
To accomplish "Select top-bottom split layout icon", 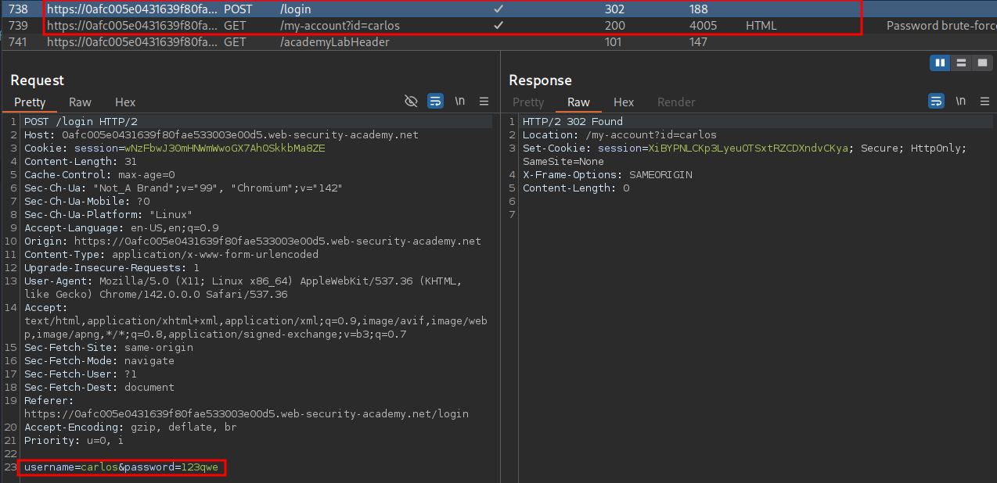I will (960, 63).
